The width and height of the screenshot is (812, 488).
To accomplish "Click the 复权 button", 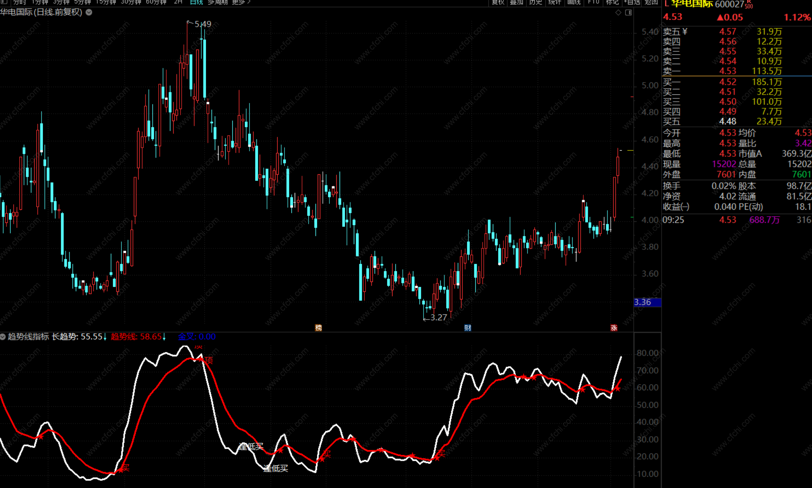I will (498, 2).
